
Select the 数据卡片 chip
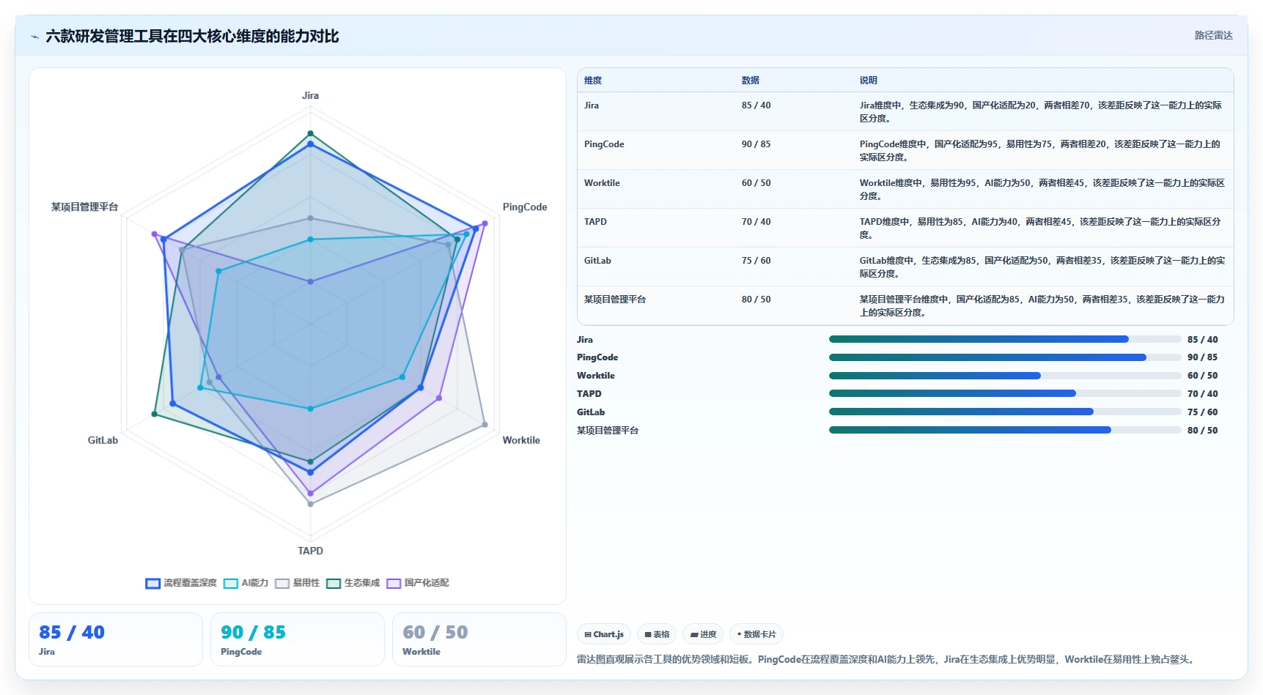click(756, 634)
